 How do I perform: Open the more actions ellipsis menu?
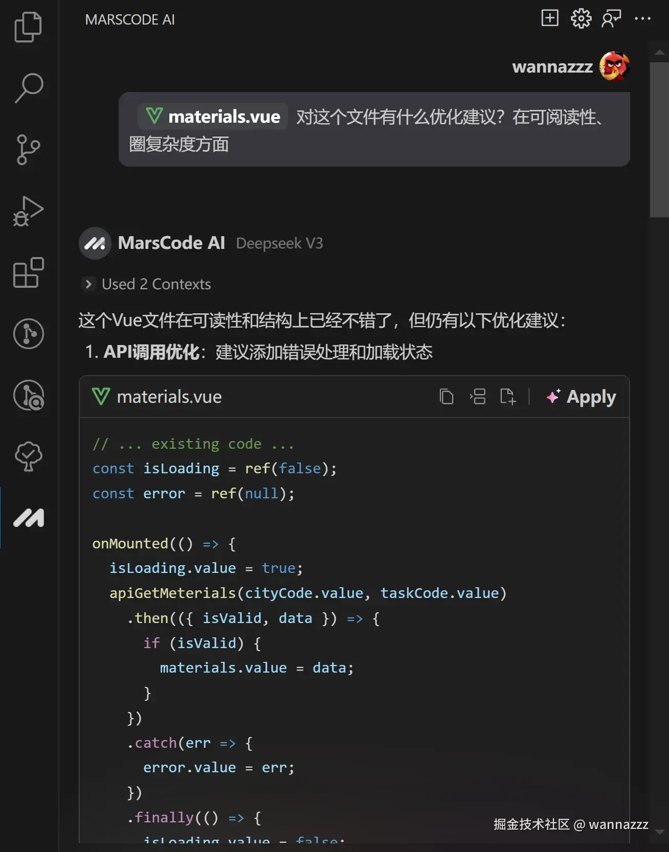(642, 18)
